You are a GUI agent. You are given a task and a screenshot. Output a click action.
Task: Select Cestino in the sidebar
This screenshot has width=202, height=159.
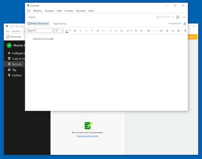(15, 75)
